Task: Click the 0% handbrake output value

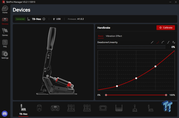Action: point(173,47)
